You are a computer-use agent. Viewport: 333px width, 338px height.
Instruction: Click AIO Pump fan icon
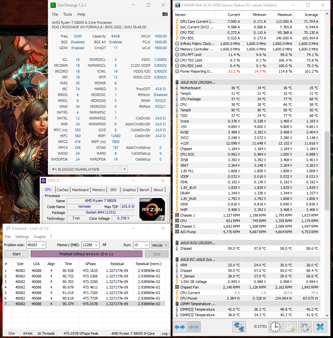click(177, 232)
